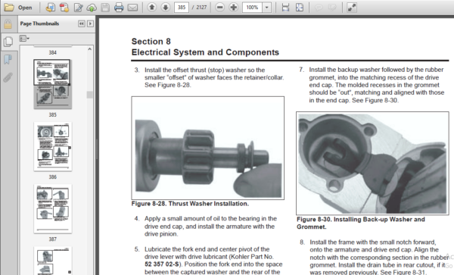Select the page 386 thumbnail
Image resolution: width=454 pixels, height=275 pixels.
[53, 146]
